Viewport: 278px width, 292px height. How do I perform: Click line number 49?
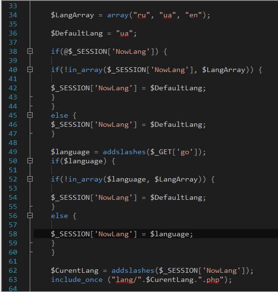point(13,152)
